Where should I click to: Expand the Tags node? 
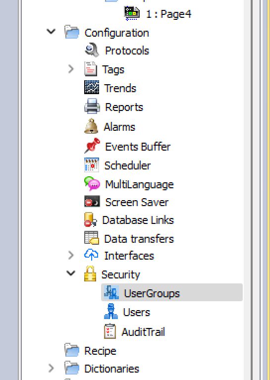pyautogui.click(x=71, y=69)
